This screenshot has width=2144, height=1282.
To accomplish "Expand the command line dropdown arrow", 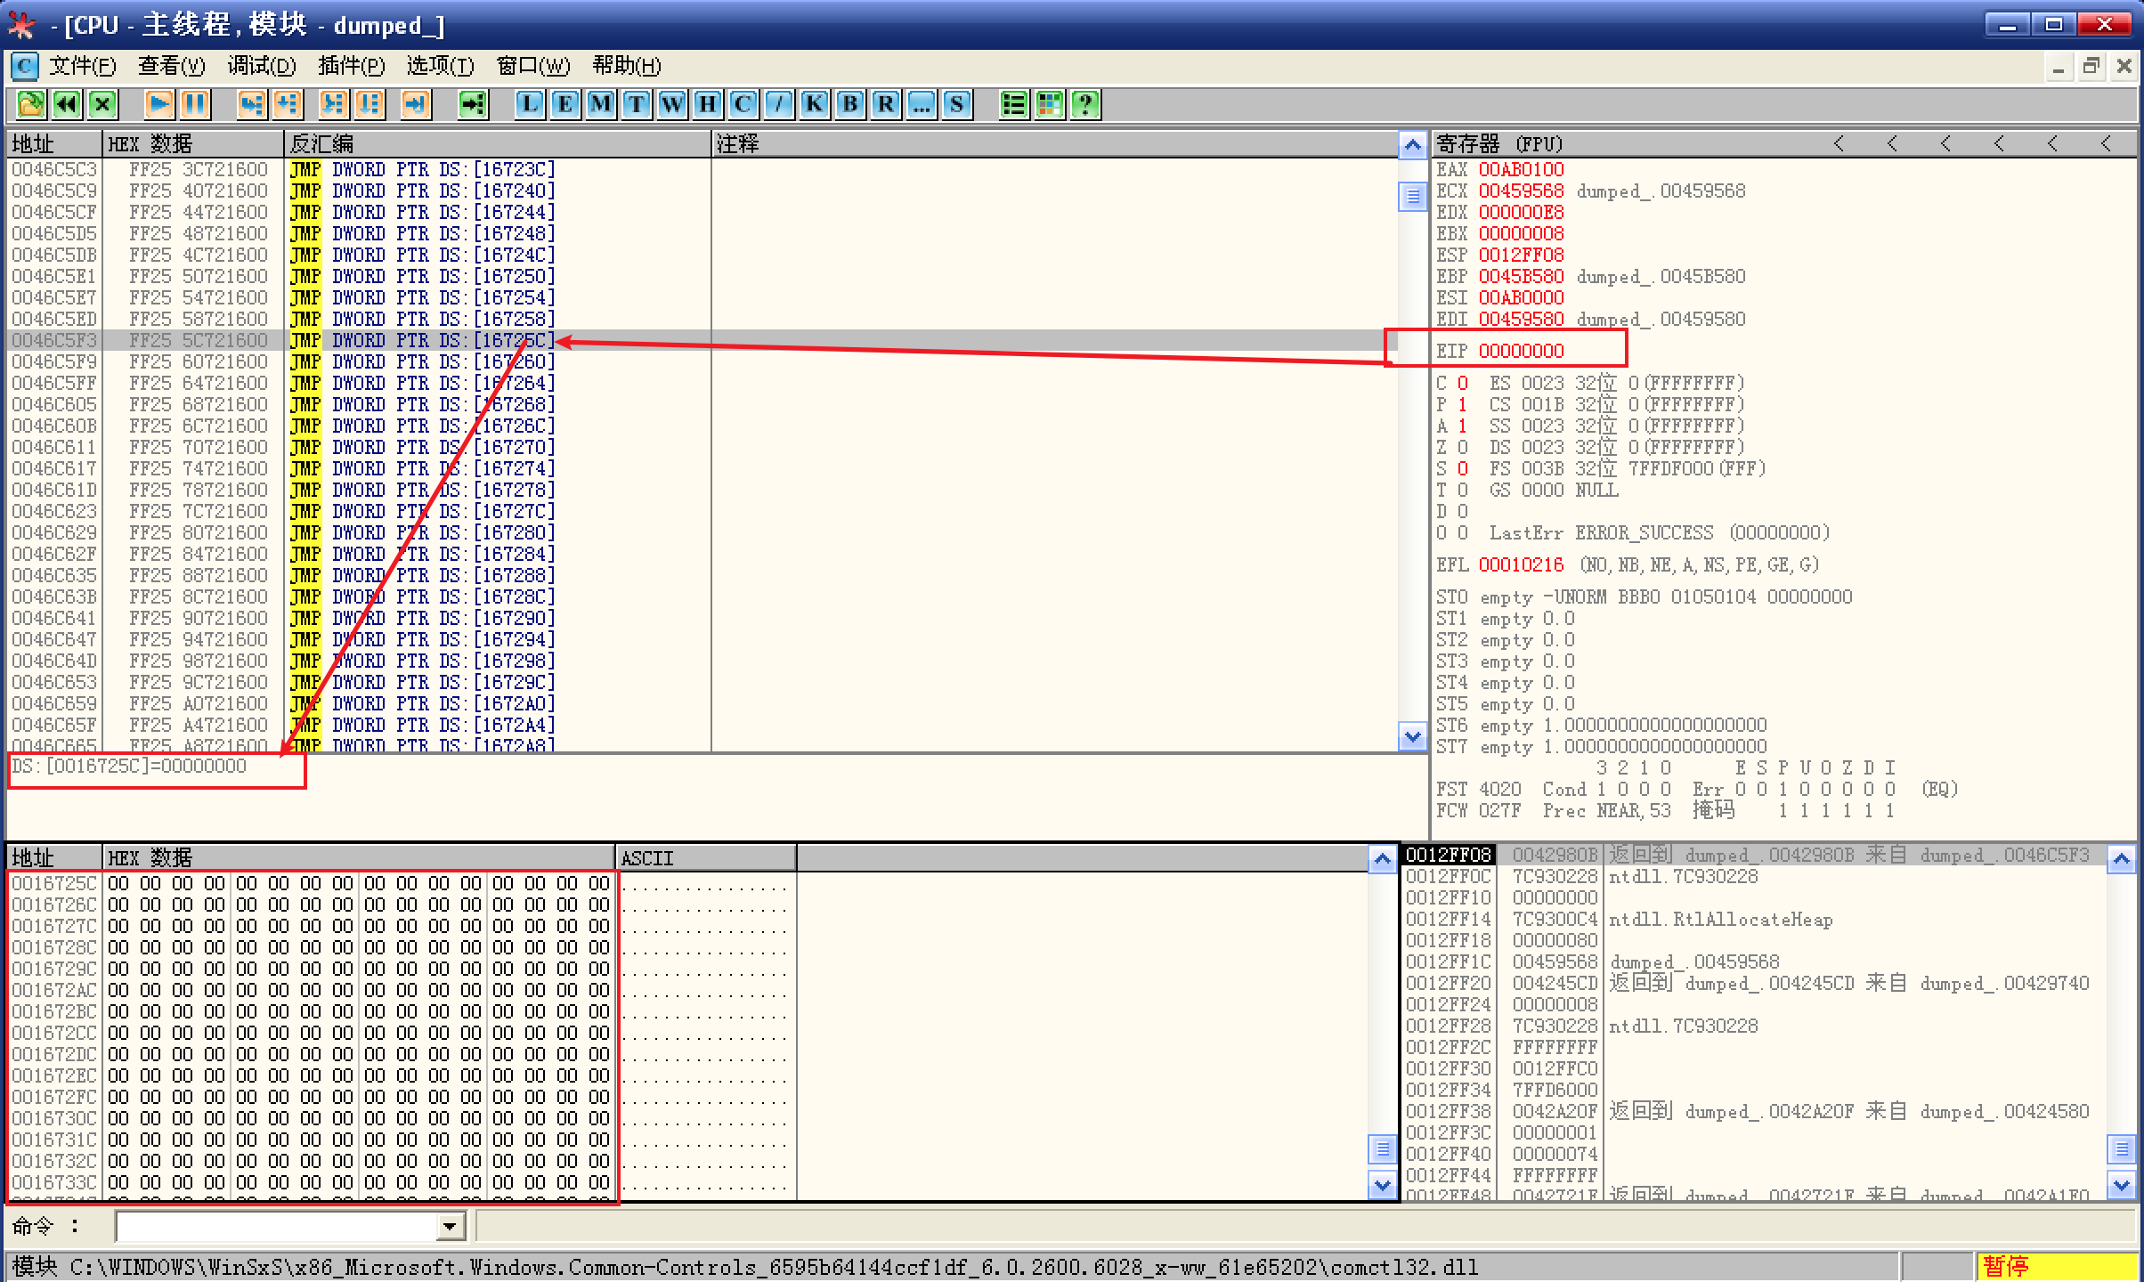I will tap(451, 1227).
